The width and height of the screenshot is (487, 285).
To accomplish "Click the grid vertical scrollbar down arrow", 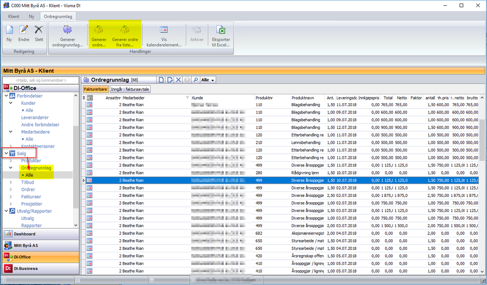I will click(482, 271).
